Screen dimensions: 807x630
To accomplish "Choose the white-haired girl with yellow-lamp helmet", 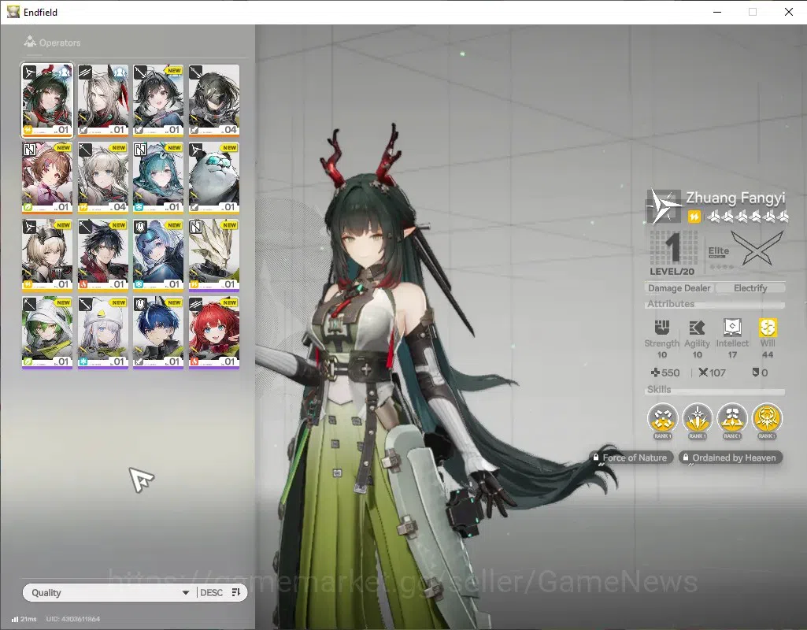I will tap(103, 332).
